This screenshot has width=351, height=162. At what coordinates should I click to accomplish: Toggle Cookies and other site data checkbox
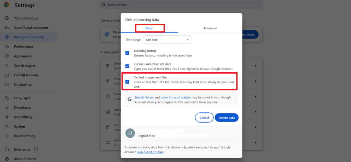(127, 66)
